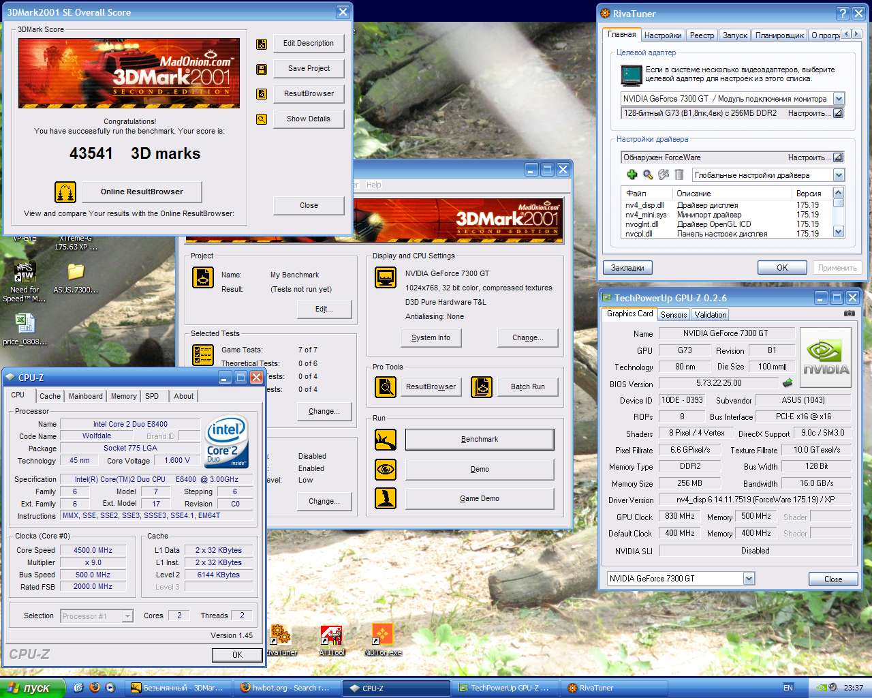Click the BIOS Version field in GPU-Z
The height and width of the screenshot is (698, 872).
click(719, 384)
